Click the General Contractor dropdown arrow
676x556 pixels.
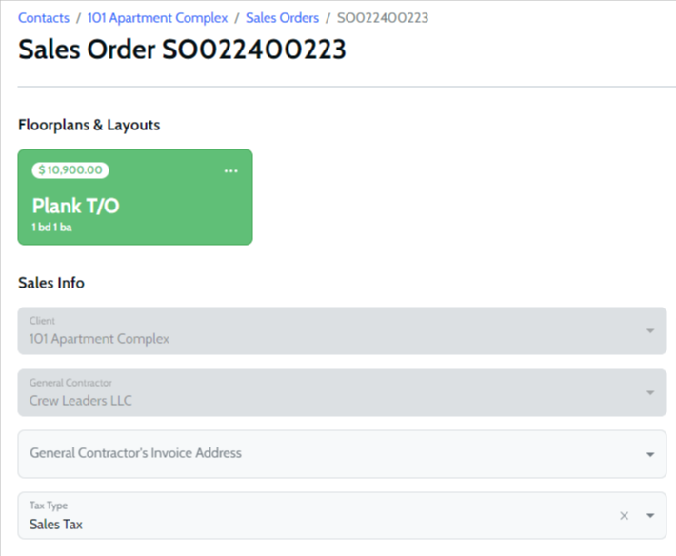[650, 393]
